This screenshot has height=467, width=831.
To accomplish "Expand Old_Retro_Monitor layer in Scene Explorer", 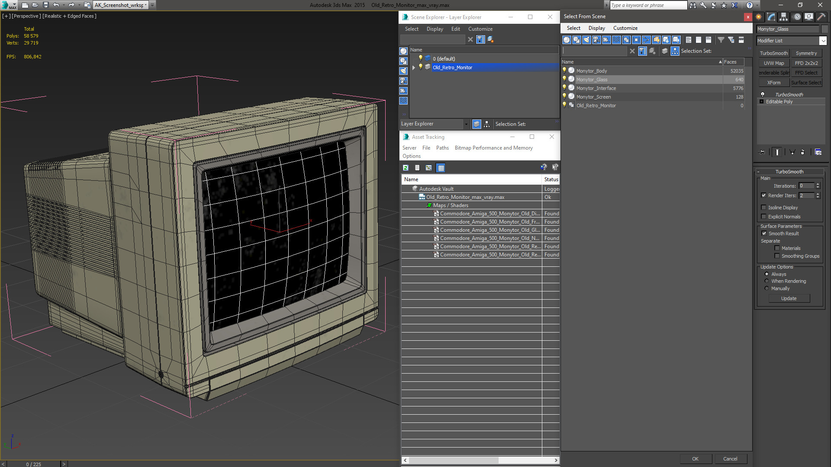I will click(x=414, y=67).
